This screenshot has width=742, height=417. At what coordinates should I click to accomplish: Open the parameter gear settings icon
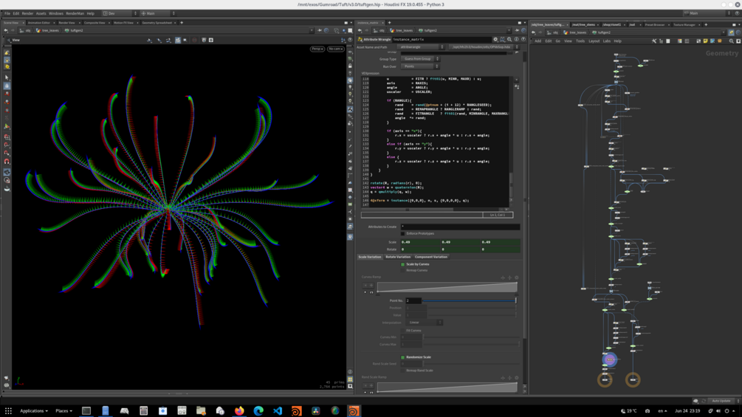click(495, 39)
